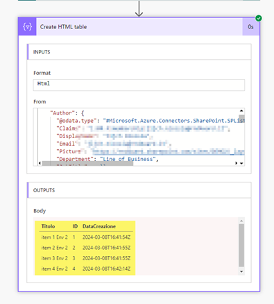Click the Department Line of Business JSON line
Image resolution: width=274 pixels, height=304 pixels.
(x=108, y=159)
